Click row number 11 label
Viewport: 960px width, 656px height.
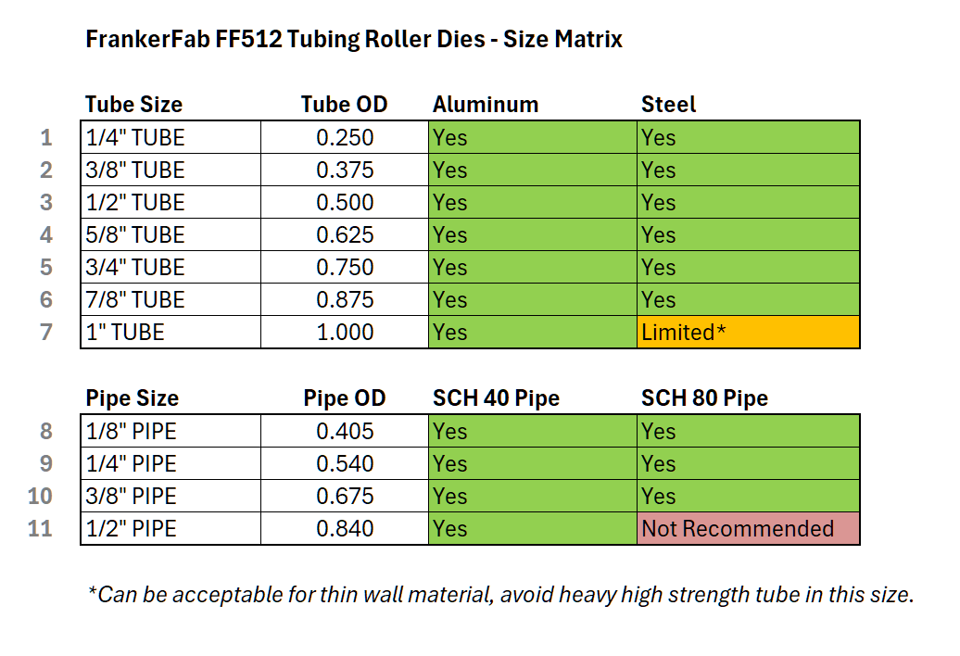42,529
